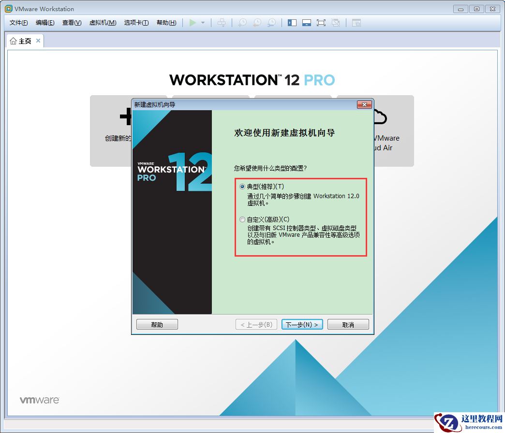Click the wizard's 帮助 button
This screenshot has width=505, height=433.
(x=157, y=324)
